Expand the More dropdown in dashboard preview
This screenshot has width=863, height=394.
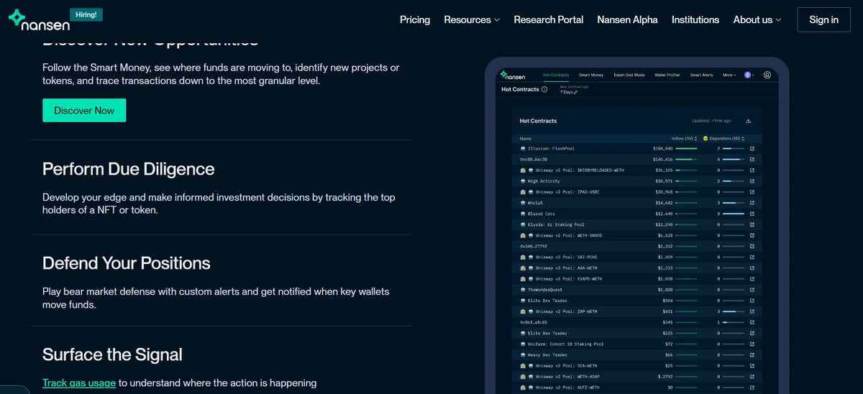[729, 75]
